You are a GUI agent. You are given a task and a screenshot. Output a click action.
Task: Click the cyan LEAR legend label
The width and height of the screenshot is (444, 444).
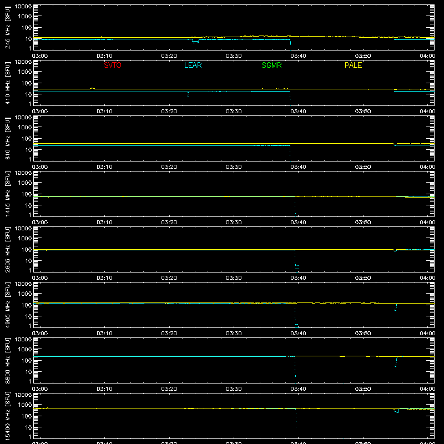193,65
